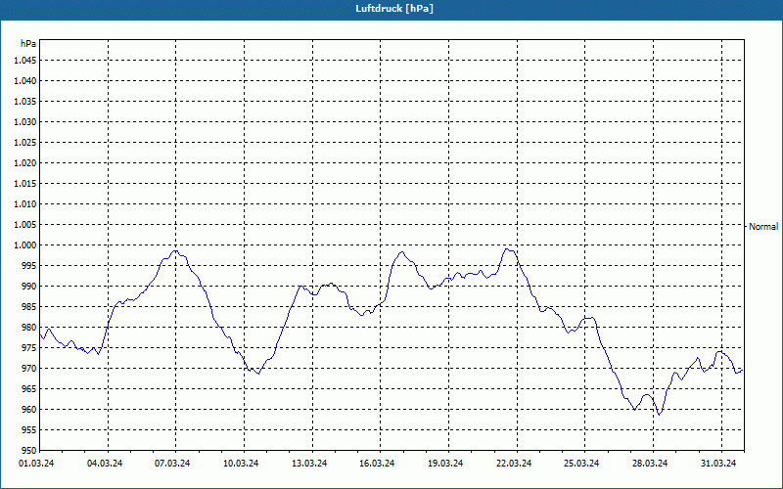Select the 1.030 value on pressure axis
Viewport: 783px width, 489px height.
(x=24, y=121)
